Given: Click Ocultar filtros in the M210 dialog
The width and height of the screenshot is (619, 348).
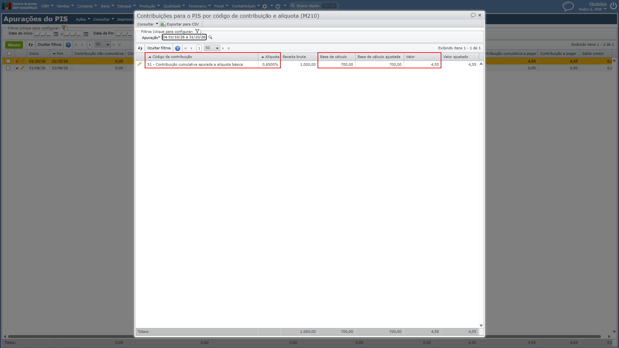Looking at the screenshot, I should tap(159, 48).
